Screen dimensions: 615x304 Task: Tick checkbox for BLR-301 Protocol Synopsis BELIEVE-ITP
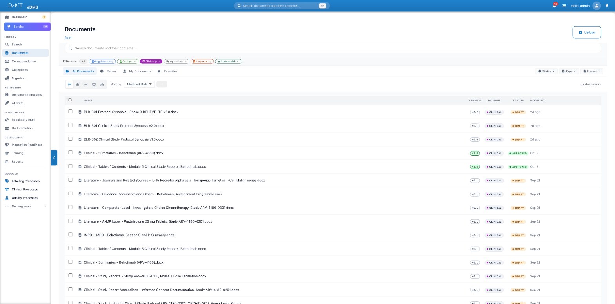[71, 111]
